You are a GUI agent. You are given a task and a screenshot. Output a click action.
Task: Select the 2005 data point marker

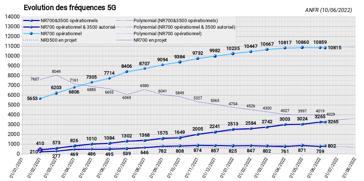(x=197, y=134)
